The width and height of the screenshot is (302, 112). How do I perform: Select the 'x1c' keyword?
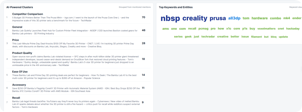[x=229, y=29]
